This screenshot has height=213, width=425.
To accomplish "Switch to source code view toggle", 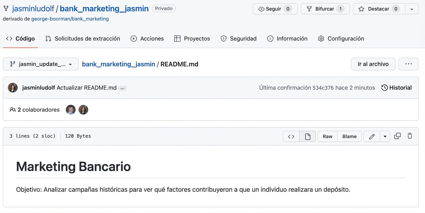I will [291, 136].
